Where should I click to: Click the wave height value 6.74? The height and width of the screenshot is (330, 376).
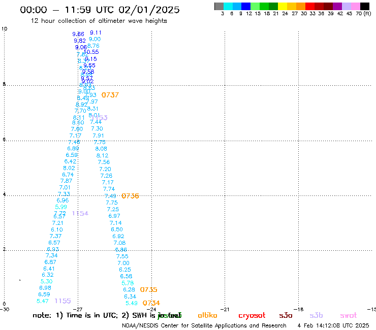(x=68, y=175)
